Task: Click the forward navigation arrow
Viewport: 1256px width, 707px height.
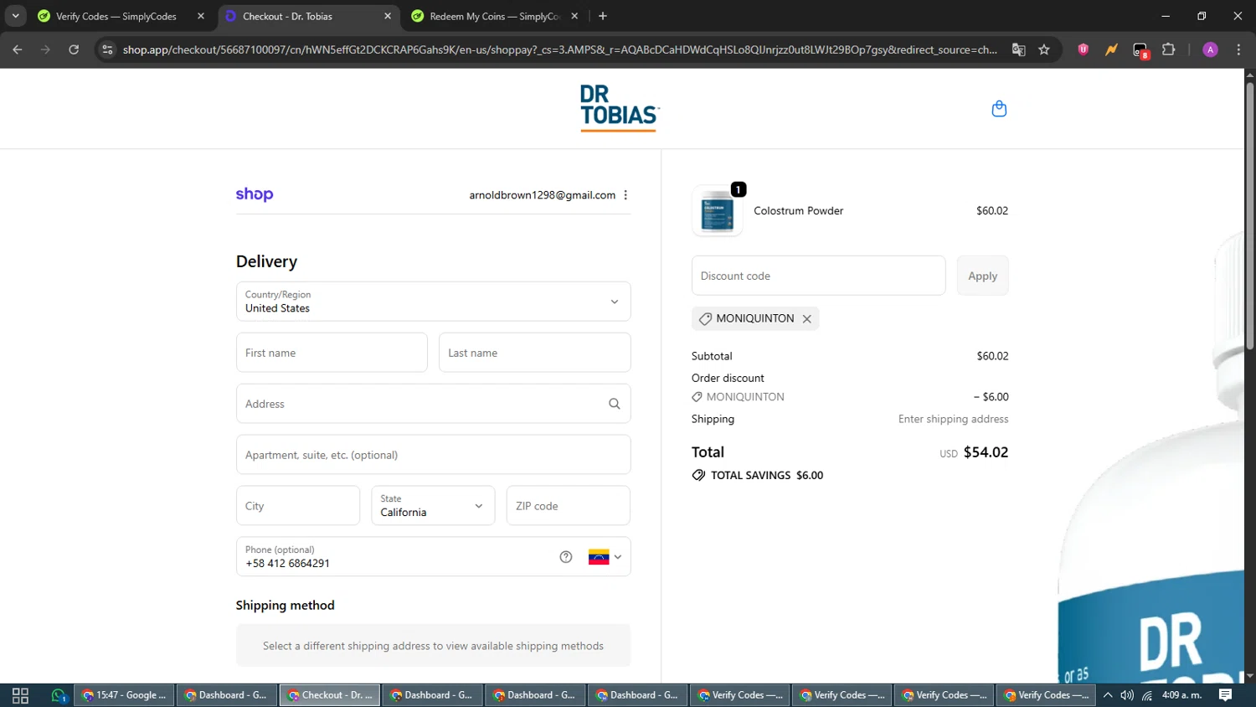Action: coord(45,49)
